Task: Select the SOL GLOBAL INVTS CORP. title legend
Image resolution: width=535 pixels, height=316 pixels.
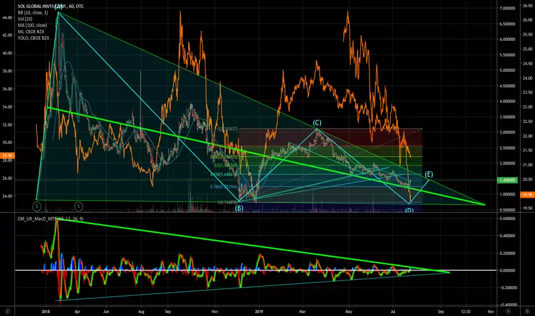Action: (x=51, y=6)
